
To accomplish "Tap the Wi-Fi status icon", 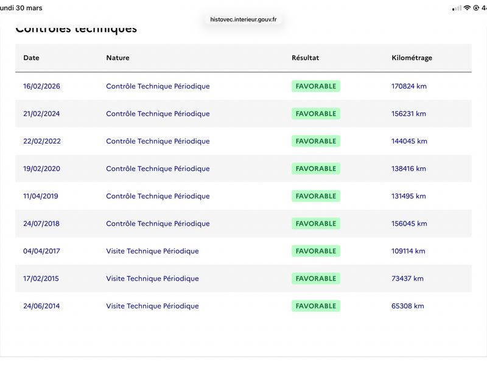I will (x=467, y=8).
